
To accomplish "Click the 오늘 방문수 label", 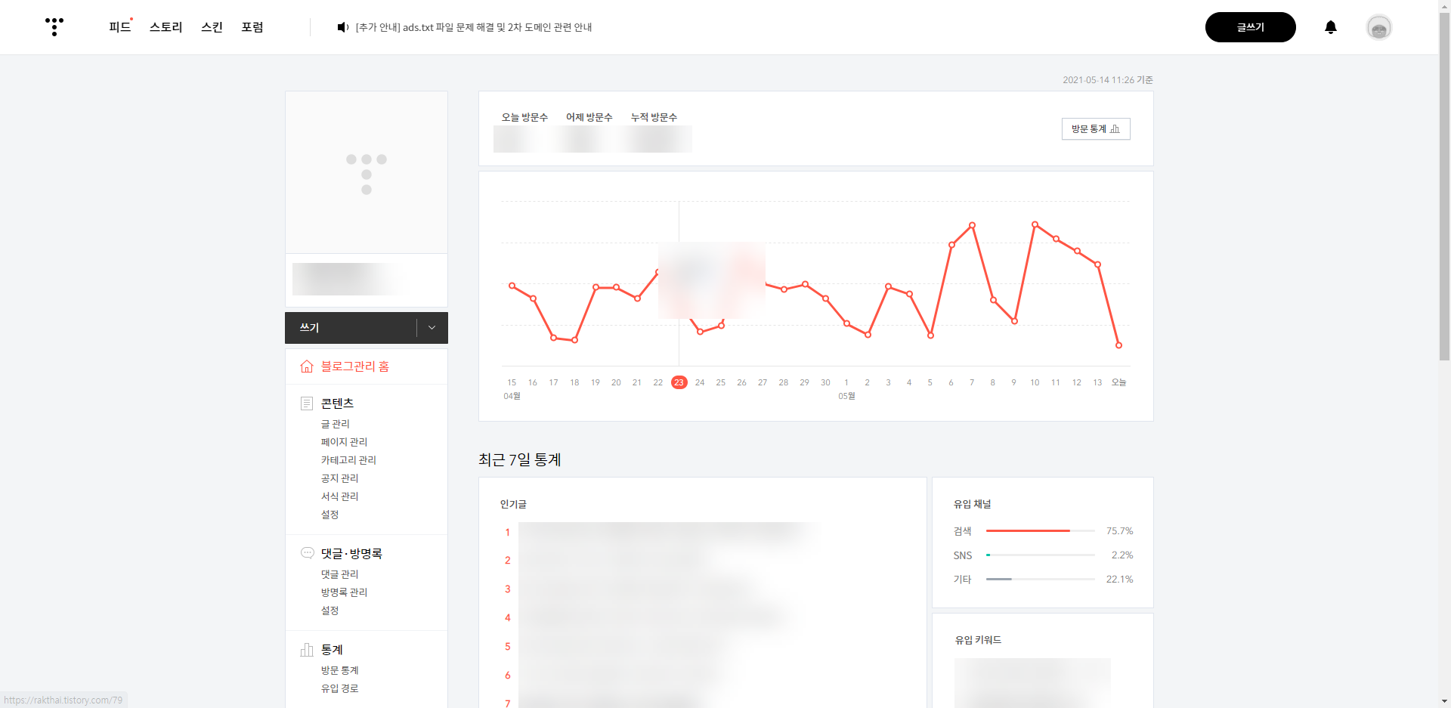I will (x=524, y=117).
